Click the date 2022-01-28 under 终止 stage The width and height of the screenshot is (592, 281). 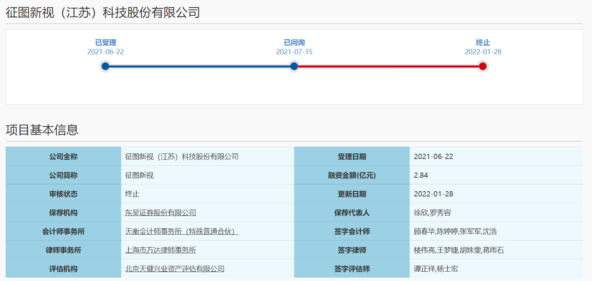pos(483,52)
